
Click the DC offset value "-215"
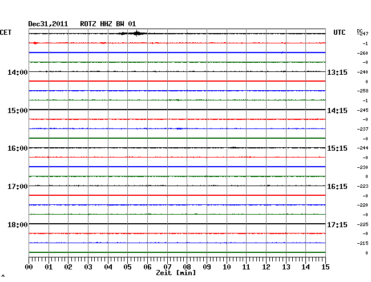[362, 243]
